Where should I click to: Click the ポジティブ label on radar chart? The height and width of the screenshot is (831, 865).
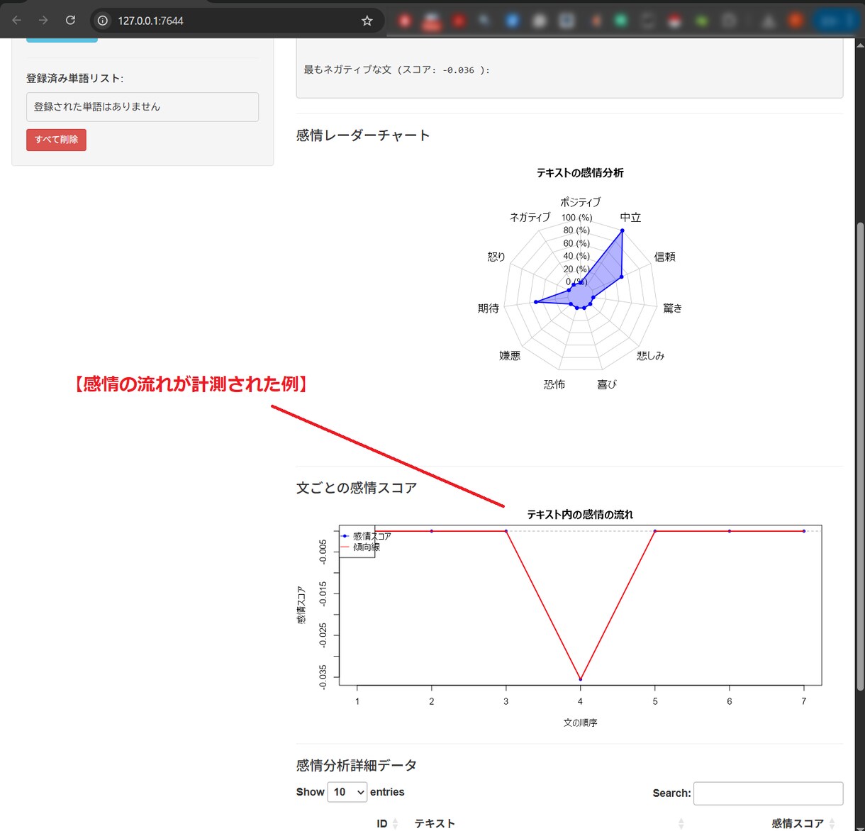(x=580, y=202)
